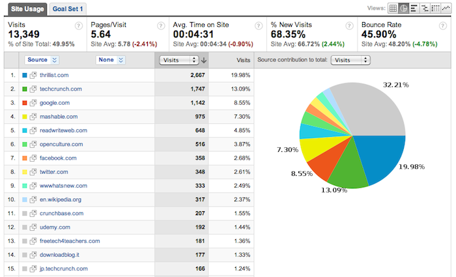
Task: Switch to the Goal Set 1 tab
Action: point(68,9)
